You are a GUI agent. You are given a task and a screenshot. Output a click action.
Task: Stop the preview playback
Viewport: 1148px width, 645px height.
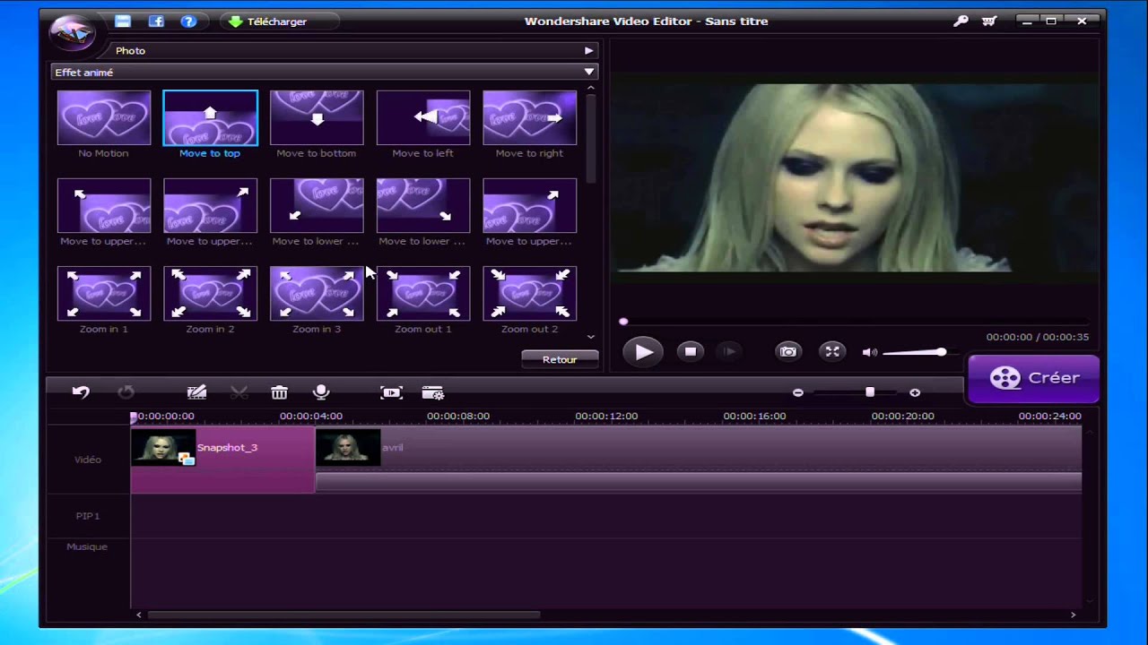point(691,352)
